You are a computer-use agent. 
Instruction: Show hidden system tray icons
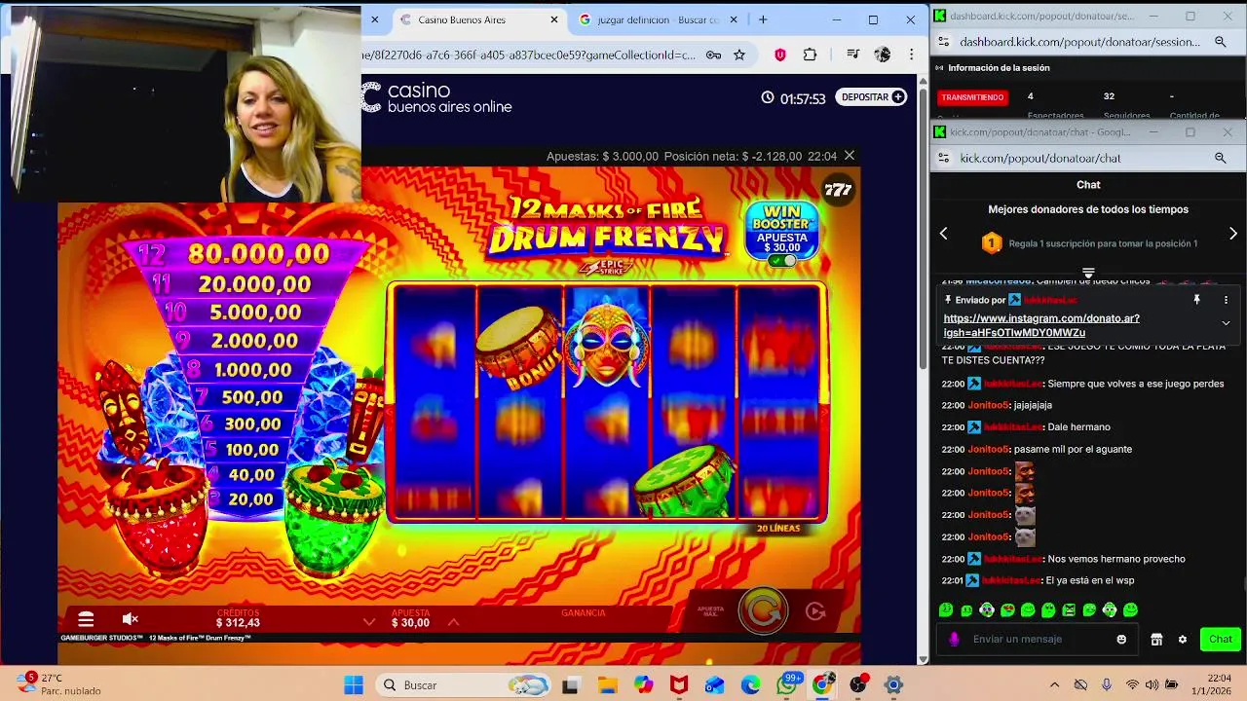pos(1054,684)
